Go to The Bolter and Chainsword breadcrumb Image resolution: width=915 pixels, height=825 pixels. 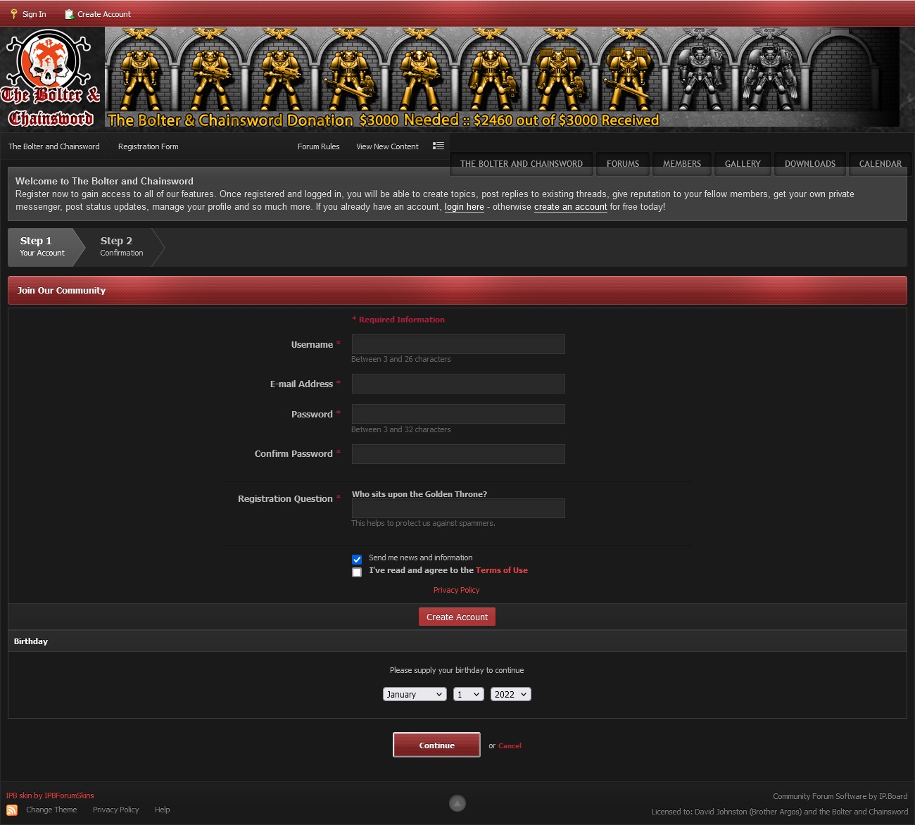pyautogui.click(x=54, y=146)
